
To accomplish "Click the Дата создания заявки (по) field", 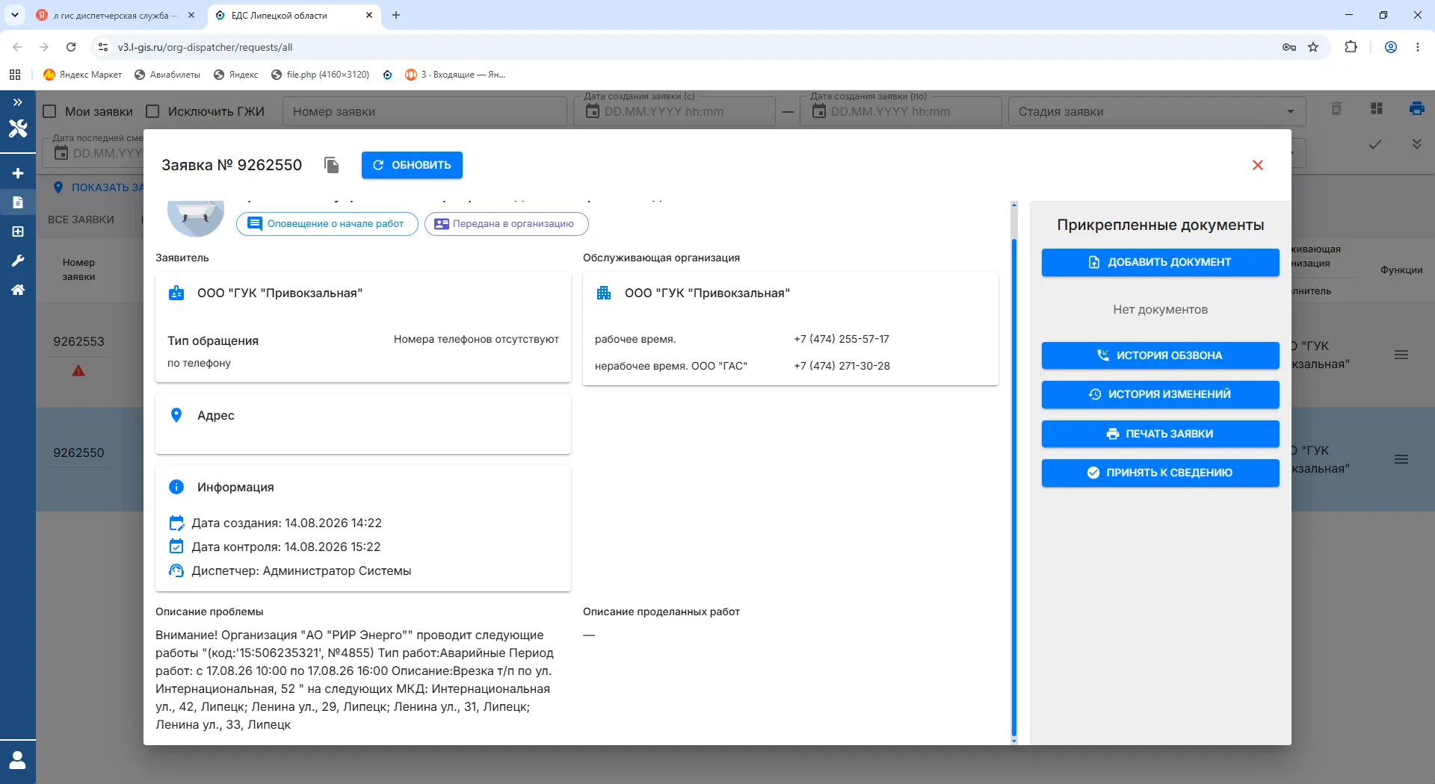I will [901, 111].
